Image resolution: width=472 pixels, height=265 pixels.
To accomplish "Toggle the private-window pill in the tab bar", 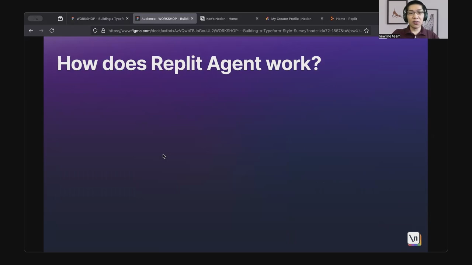I will click(35, 18).
